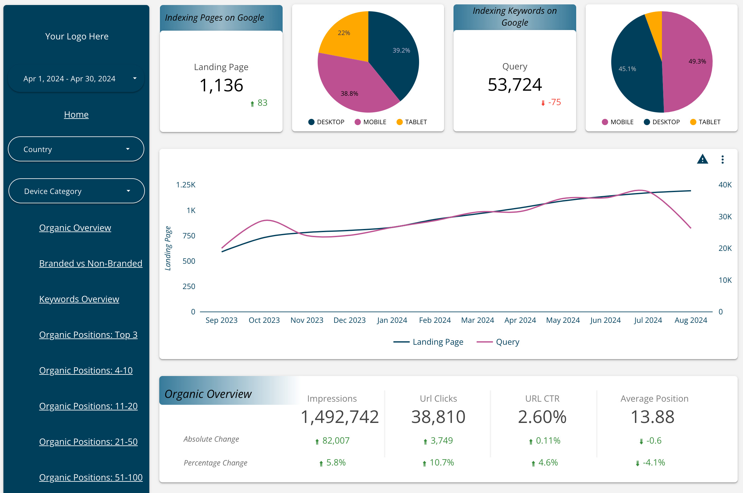Navigate to Keywords Overview
This screenshot has height=493, width=743.
click(79, 299)
